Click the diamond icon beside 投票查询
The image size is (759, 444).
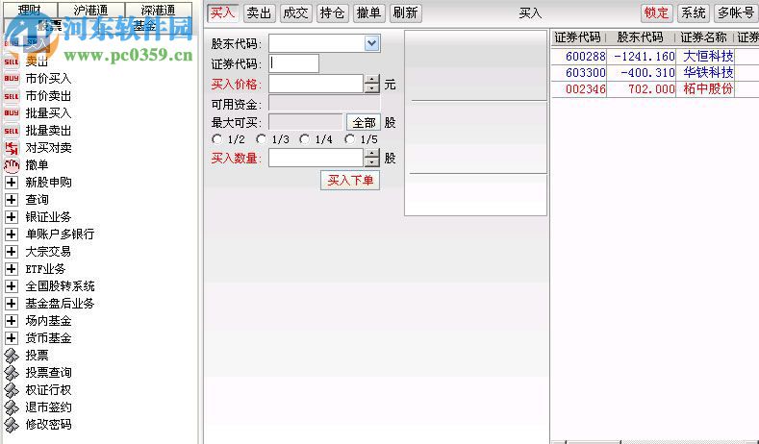[x=12, y=373]
